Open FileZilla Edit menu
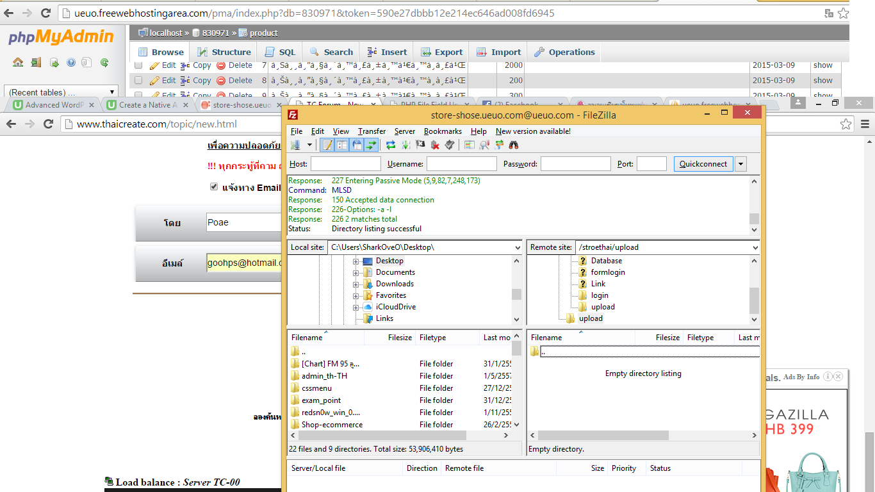The width and height of the screenshot is (875, 492). tap(318, 131)
